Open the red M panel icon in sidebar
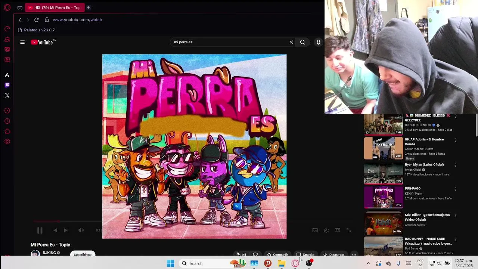The height and width of the screenshot is (269, 478). [x=7, y=59]
